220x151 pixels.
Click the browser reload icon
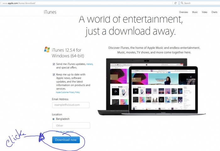(x=175, y=3)
